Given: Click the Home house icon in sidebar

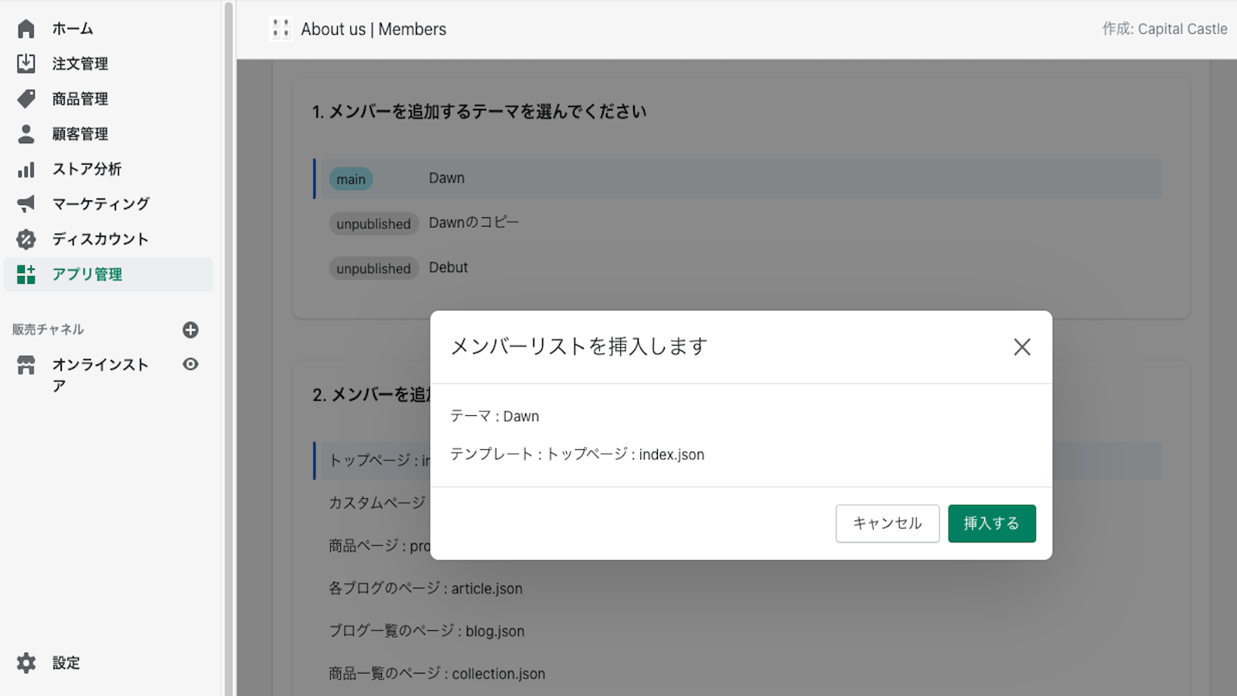Looking at the screenshot, I should click(x=26, y=29).
